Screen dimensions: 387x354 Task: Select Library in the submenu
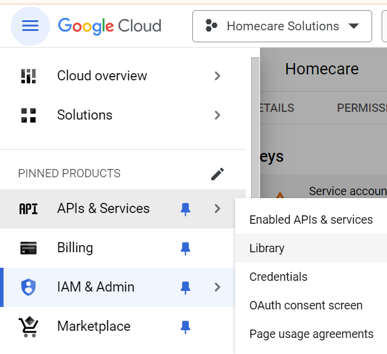(x=311, y=248)
